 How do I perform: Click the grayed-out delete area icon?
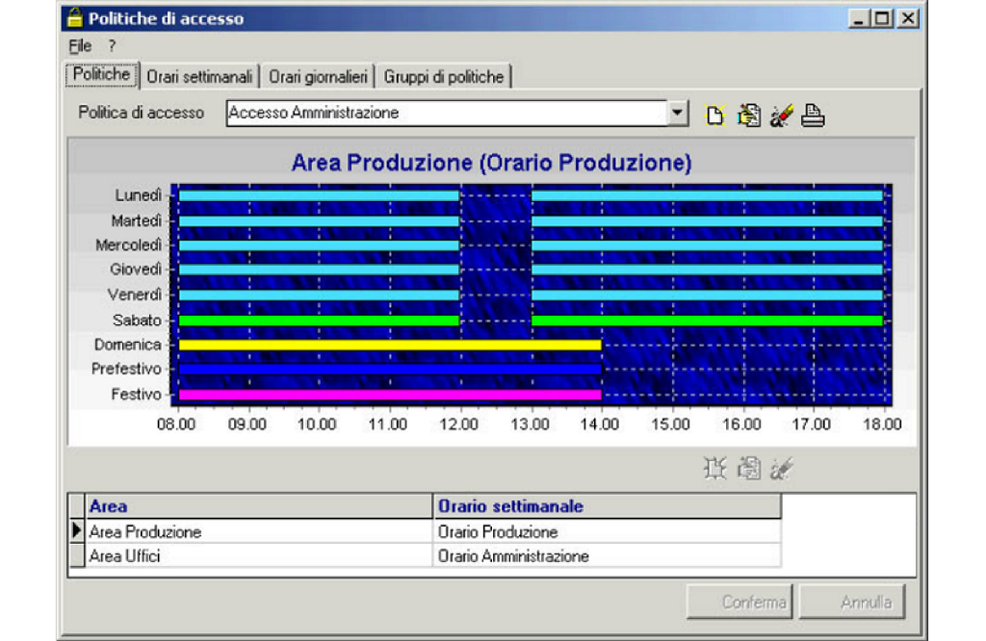pyautogui.click(x=781, y=469)
